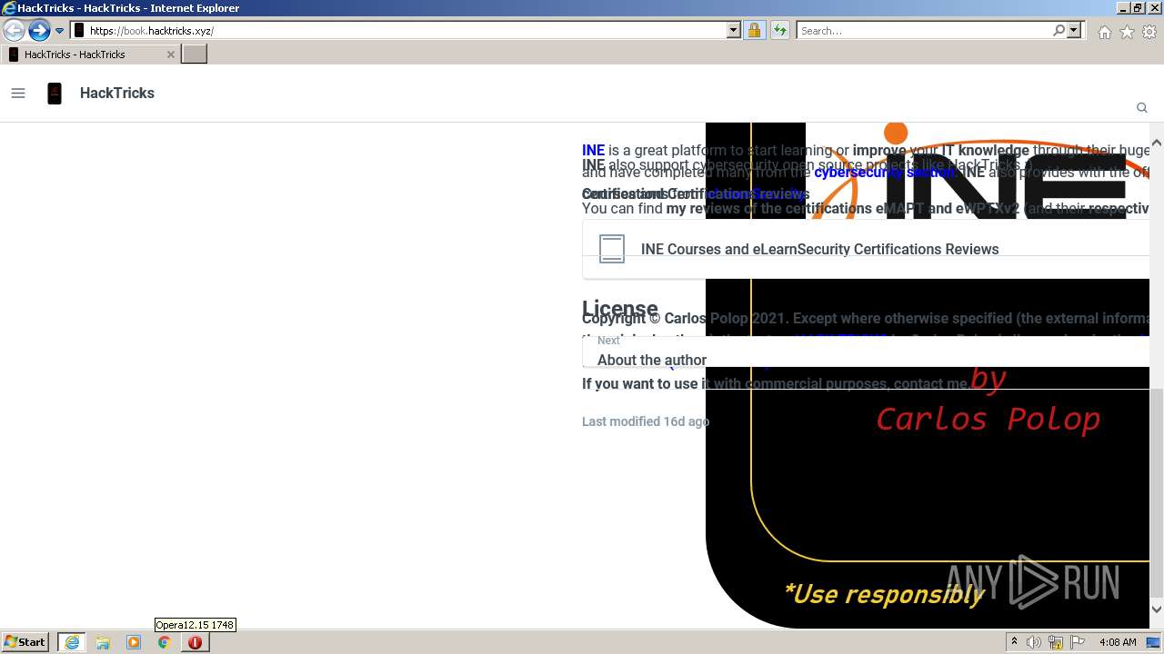Expand the address bar autocomplete dropdown
Image resolution: width=1164 pixels, height=654 pixels.
click(734, 31)
